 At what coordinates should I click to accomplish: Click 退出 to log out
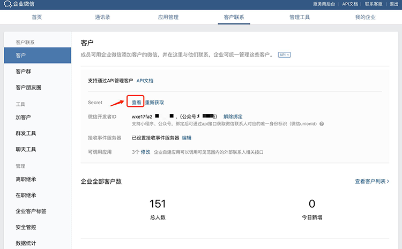393,4
